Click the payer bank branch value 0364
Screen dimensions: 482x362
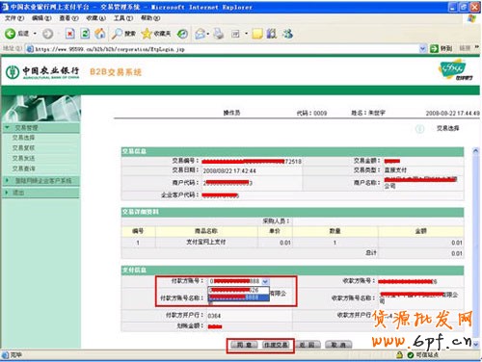[x=214, y=316]
